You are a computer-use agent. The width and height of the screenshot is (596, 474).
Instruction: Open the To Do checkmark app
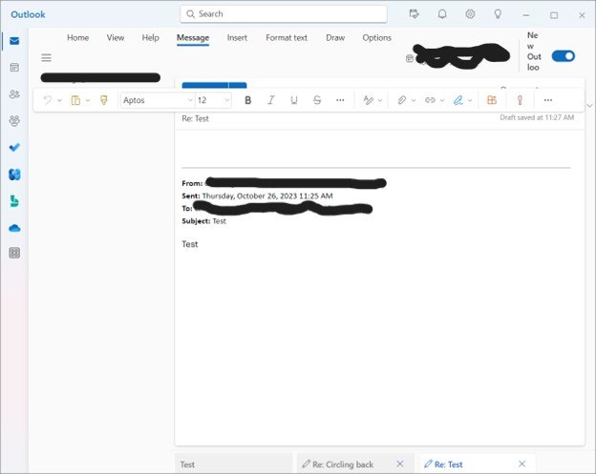tap(14, 147)
